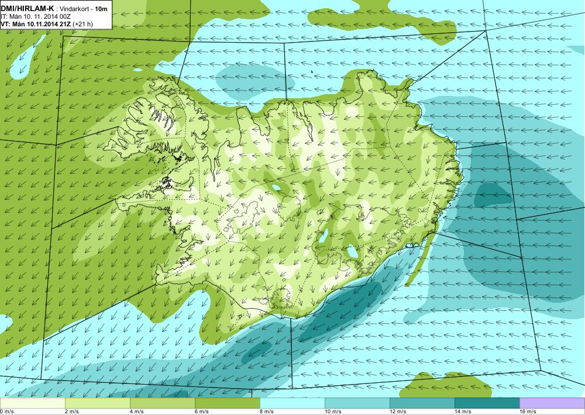The image size is (585, 415).
Task: Click the '(+21 h)' forecast offset text
Action: [x=82, y=24]
